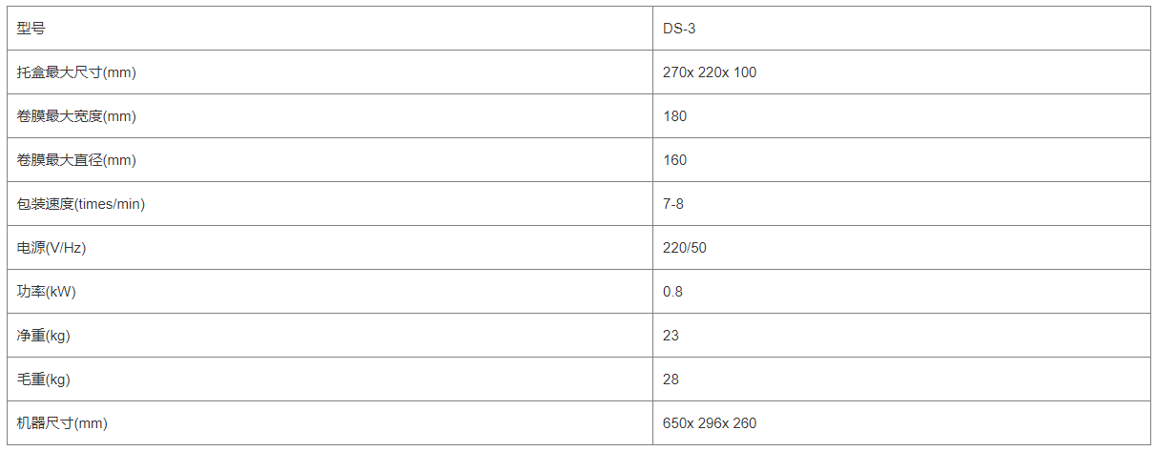Click the 毛重(kg) label

pyautogui.click(x=44, y=379)
